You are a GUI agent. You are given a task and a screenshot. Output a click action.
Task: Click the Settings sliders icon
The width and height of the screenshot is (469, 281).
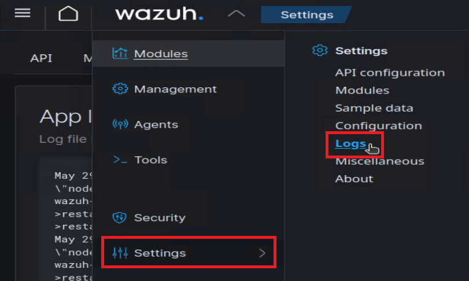coord(120,253)
